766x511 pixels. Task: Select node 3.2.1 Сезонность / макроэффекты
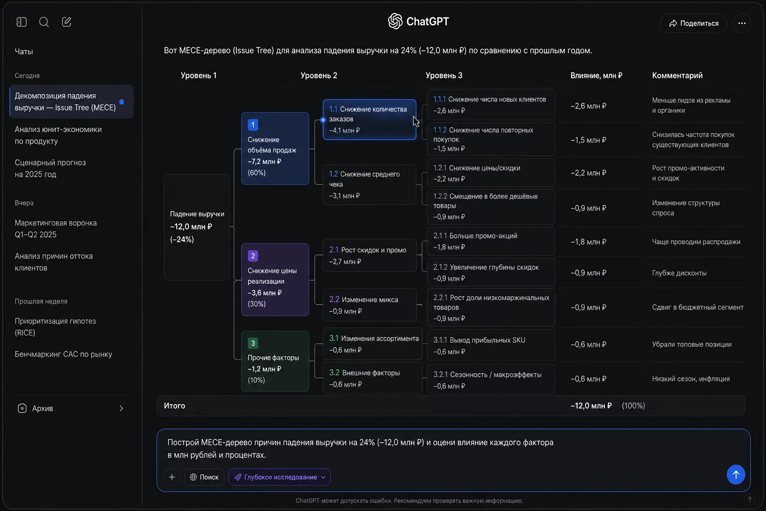pos(491,379)
